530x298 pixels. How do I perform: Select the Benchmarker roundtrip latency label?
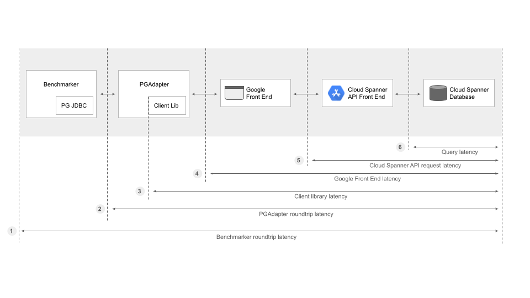click(x=256, y=237)
